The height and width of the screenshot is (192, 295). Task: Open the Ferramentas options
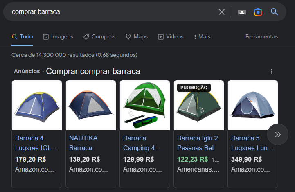coord(261,36)
